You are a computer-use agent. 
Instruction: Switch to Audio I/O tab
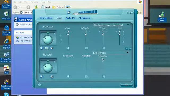pos(70,18)
